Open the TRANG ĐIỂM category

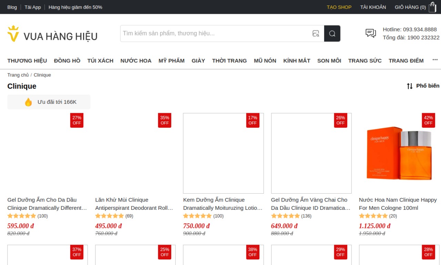tap(406, 61)
